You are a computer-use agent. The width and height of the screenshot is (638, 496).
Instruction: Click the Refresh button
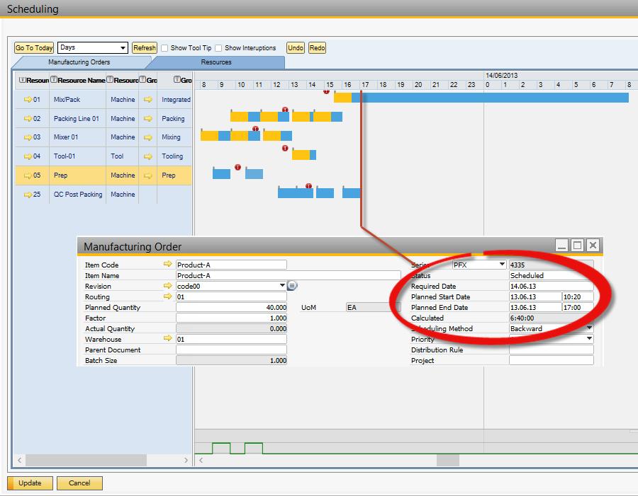(x=144, y=48)
